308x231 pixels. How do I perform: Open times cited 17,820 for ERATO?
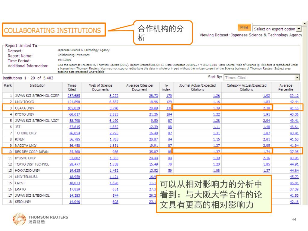(75, 189)
